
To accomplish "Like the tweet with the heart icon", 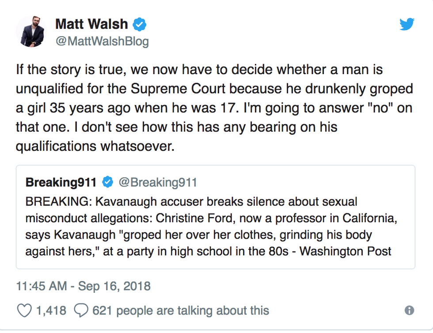I will [24, 310].
